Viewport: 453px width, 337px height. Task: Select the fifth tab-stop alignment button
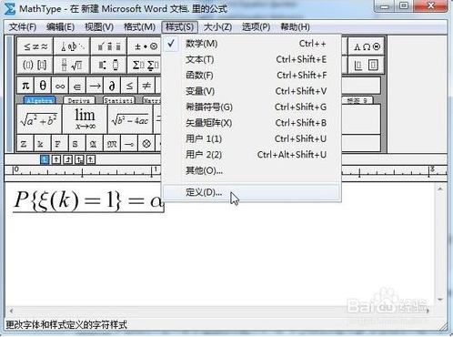point(91,159)
